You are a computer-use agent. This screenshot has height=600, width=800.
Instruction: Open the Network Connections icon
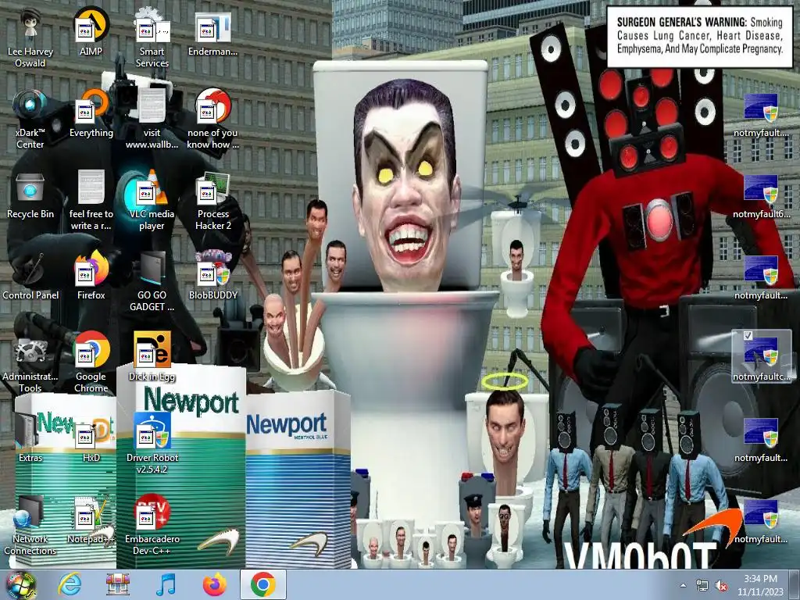click(30, 525)
